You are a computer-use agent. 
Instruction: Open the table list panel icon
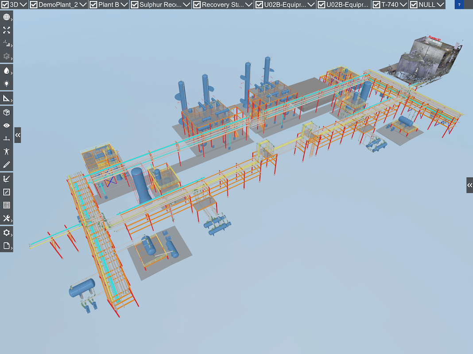pyautogui.click(x=6, y=205)
